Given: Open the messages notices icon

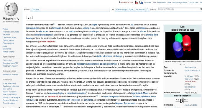Looking at the screenshot, I should (x=141, y=2).
